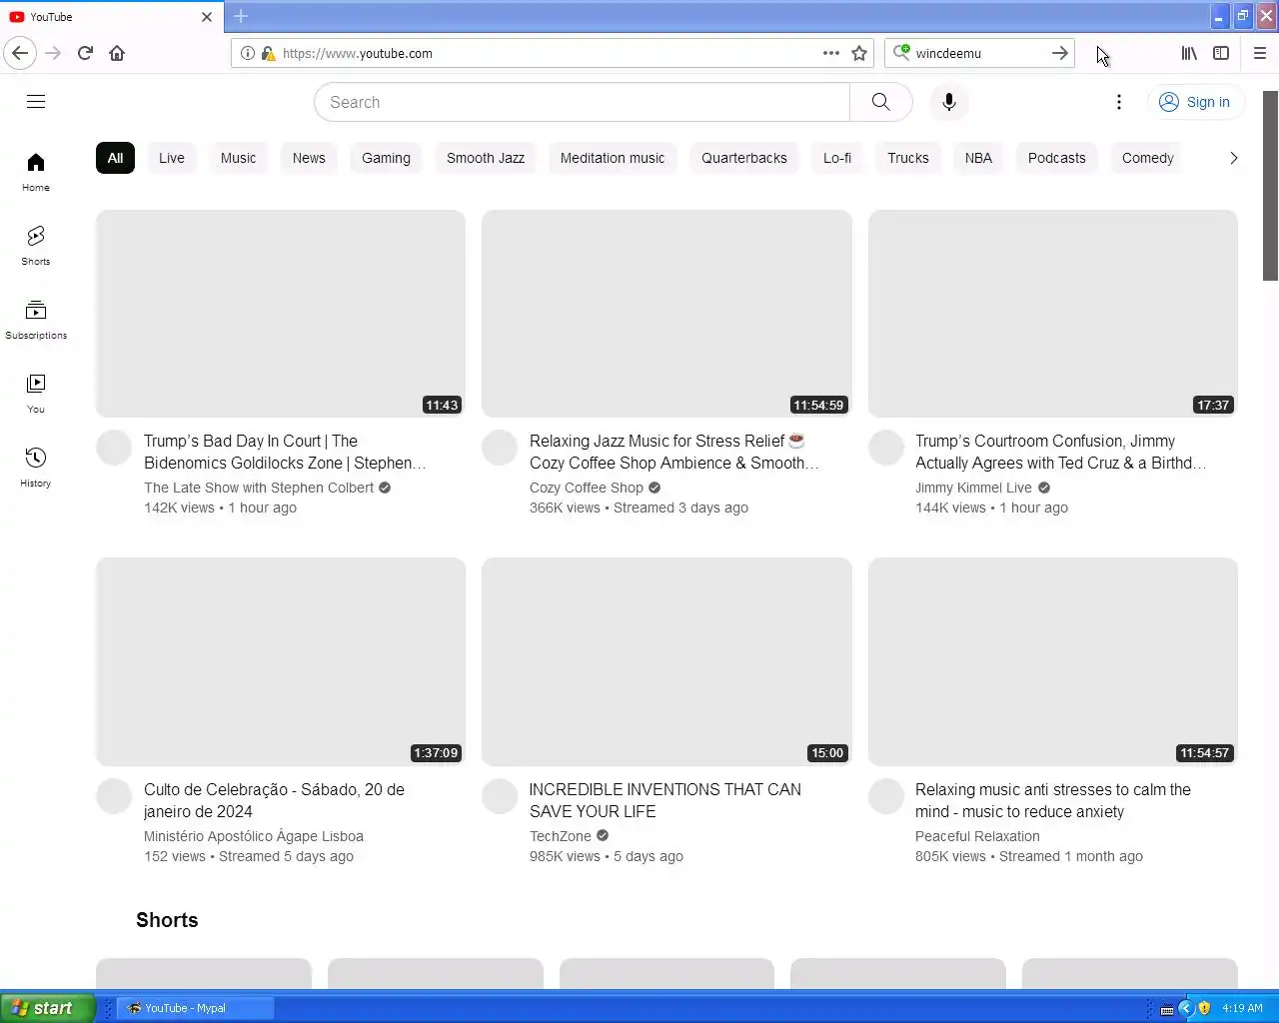Open Culto de Celebração video title

point(274,800)
